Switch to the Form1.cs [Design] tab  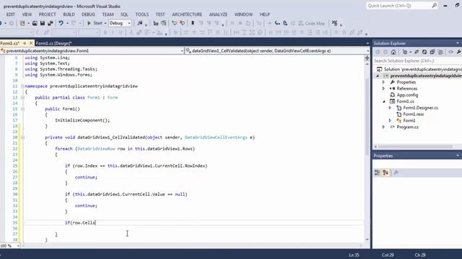pos(53,43)
